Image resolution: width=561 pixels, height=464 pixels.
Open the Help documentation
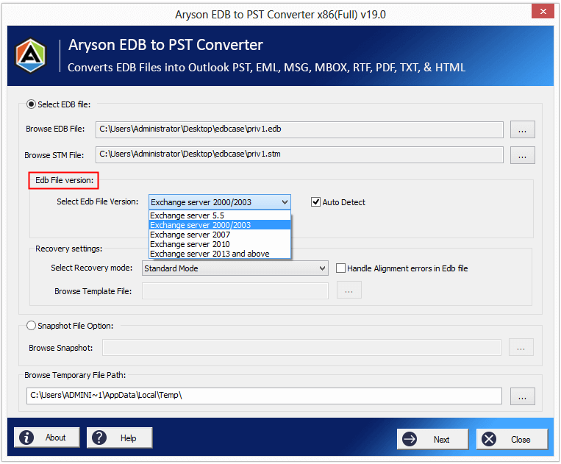coord(120,438)
